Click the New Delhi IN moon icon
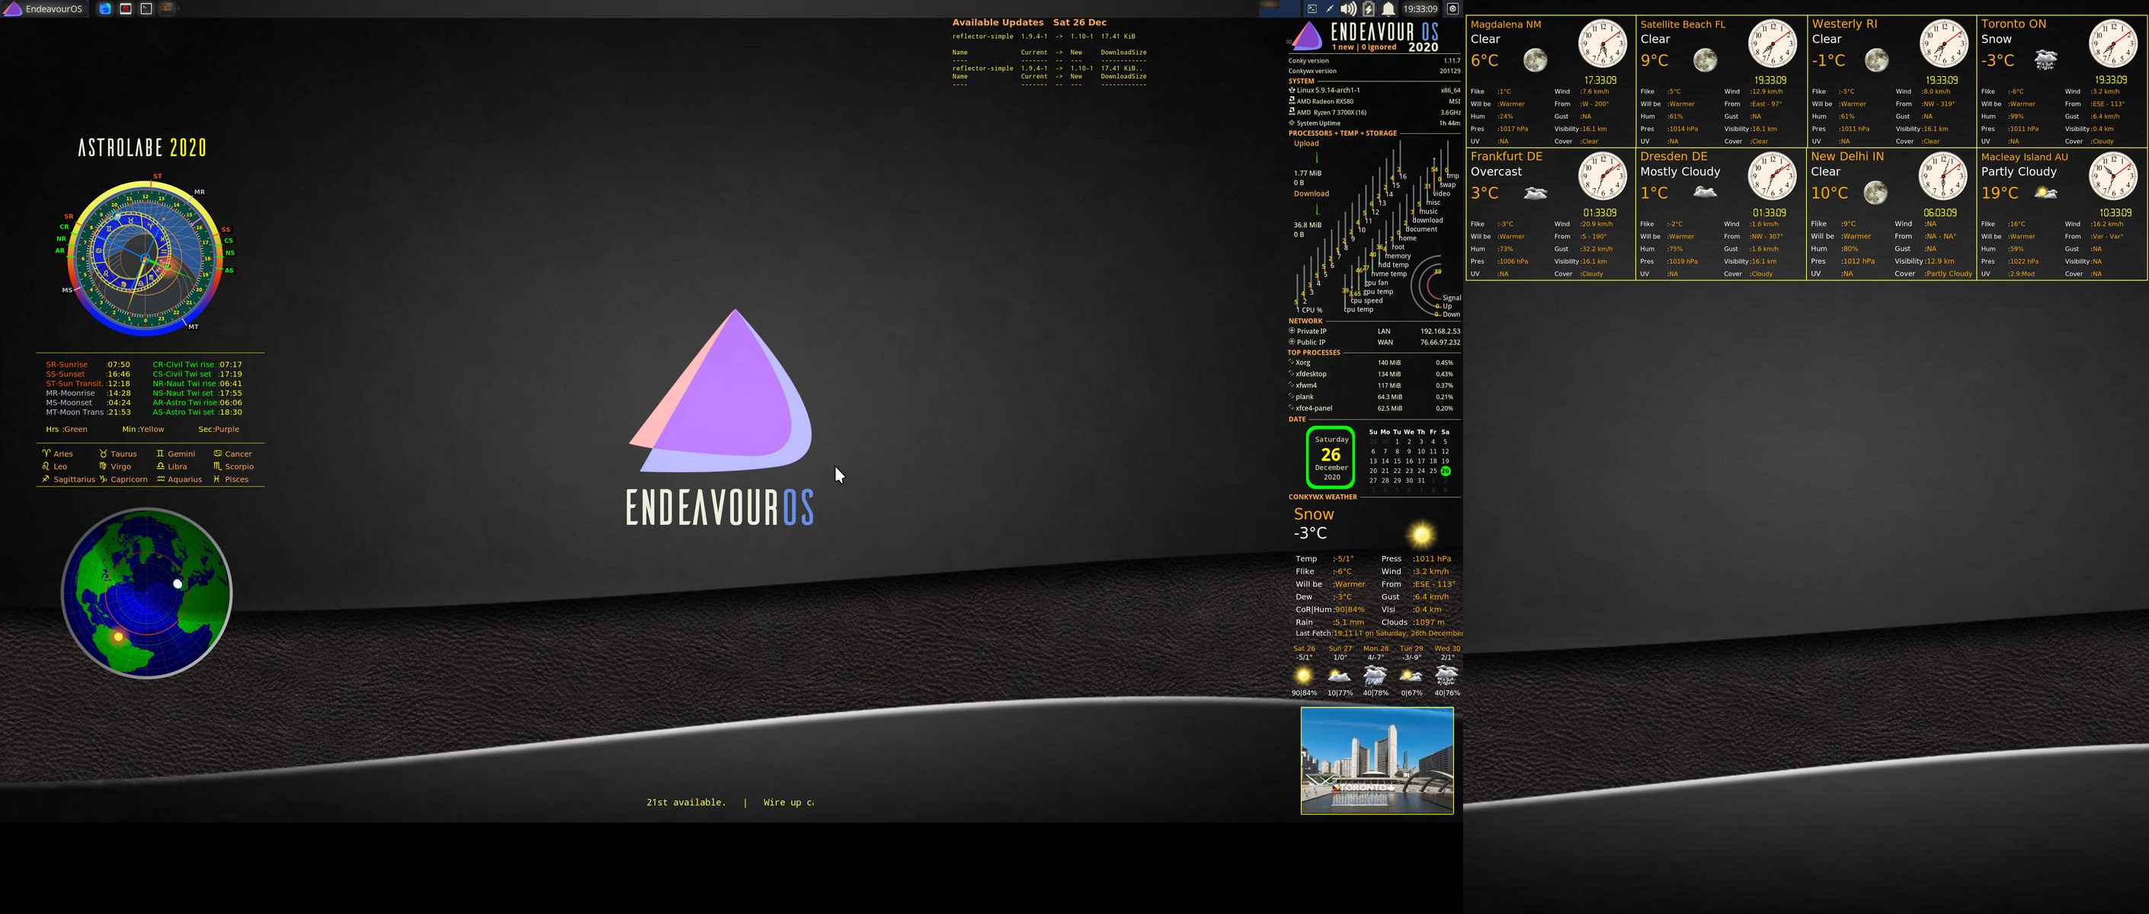Screen dimensions: 2149x914 pyautogui.click(x=1875, y=193)
